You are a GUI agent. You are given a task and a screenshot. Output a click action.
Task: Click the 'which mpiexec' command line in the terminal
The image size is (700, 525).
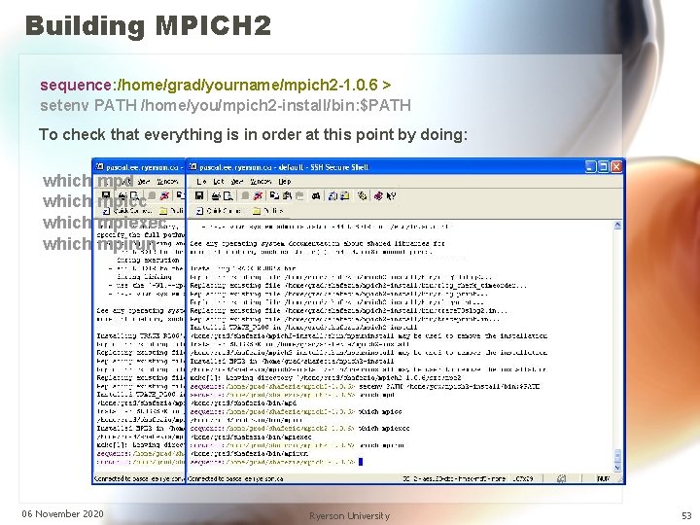tap(299, 429)
